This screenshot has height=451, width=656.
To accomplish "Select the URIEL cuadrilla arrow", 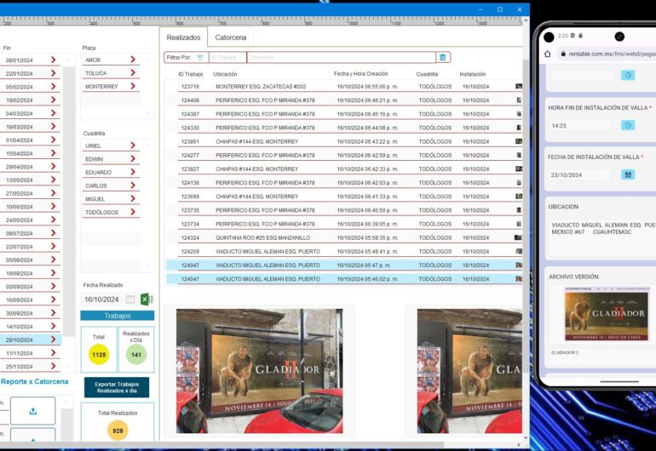I will [133, 146].
